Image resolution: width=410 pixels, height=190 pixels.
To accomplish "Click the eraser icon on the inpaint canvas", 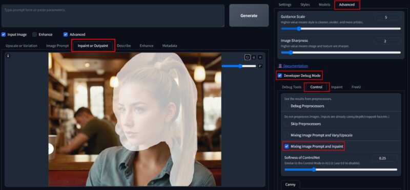I will pos(254,57).
